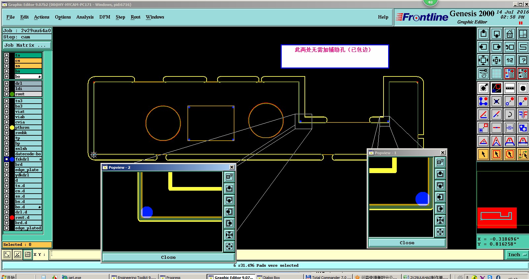Open the Inch units dropdown

coord(517,255)
